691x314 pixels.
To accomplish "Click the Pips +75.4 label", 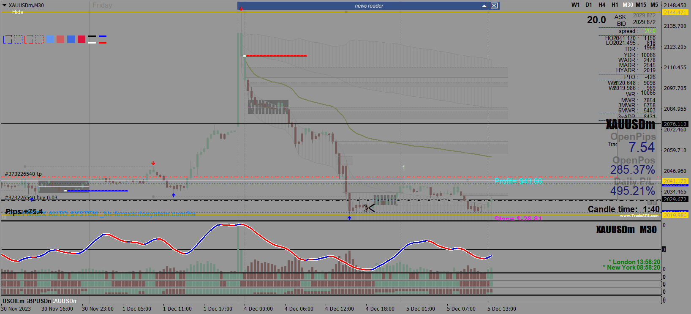I will [24, 211].
